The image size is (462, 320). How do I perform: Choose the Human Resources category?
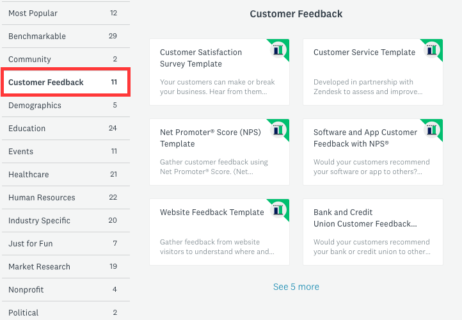(x=66, y=197)
